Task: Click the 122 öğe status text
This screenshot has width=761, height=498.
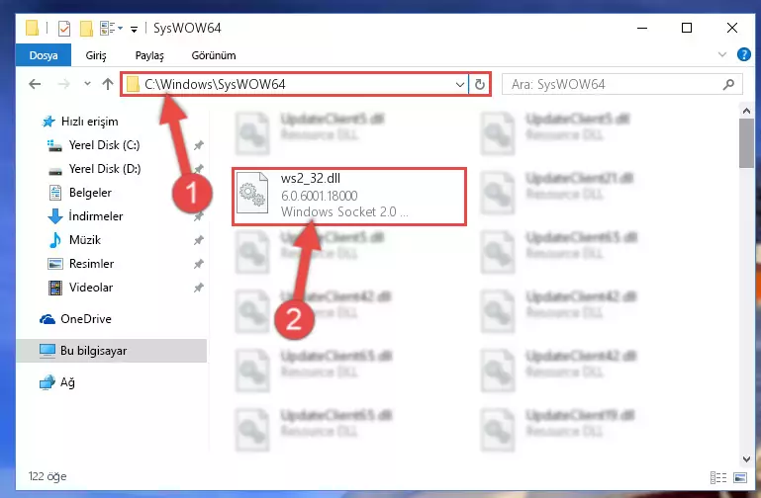Action: pos(48,476)
